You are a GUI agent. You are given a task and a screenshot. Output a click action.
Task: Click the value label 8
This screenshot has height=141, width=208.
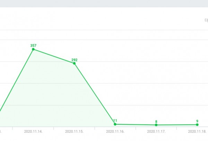coord(156,122)
